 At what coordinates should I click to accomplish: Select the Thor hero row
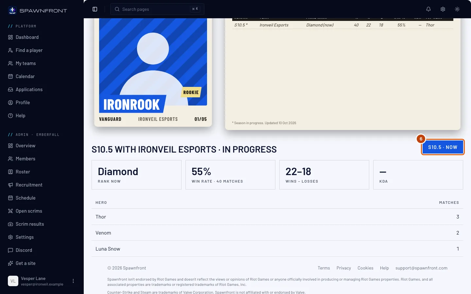click(x=277, y=217)
